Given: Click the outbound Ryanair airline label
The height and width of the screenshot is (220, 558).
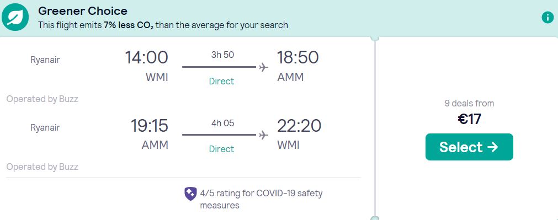Looking at the screenshot, I should click(45, 60).
